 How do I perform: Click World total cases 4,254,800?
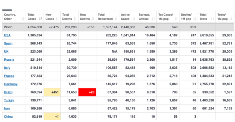tap(35, 27)
